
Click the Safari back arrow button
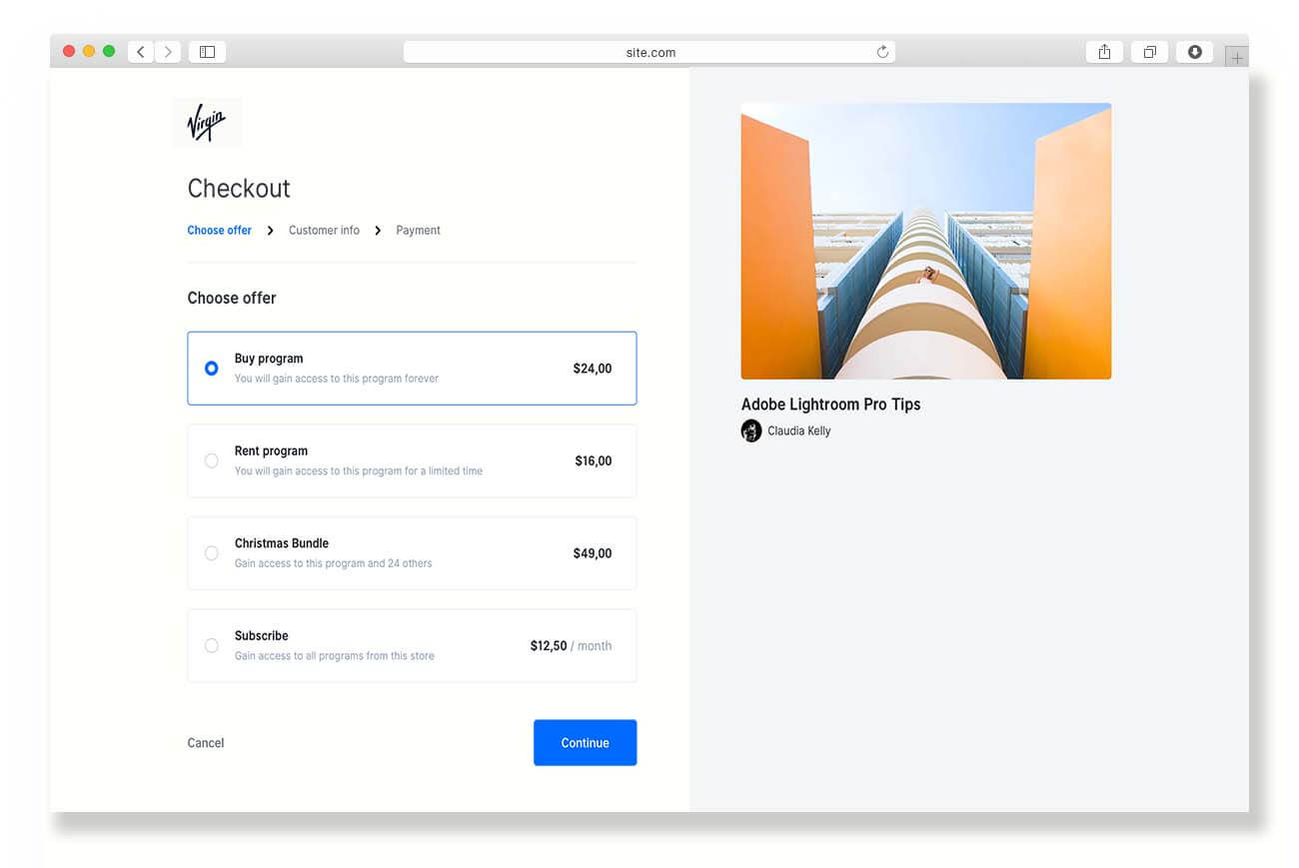pyautogui.click(x=141, y=52)
